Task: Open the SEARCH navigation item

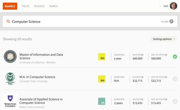Action: pyautogui.click(x=53, y=6)
